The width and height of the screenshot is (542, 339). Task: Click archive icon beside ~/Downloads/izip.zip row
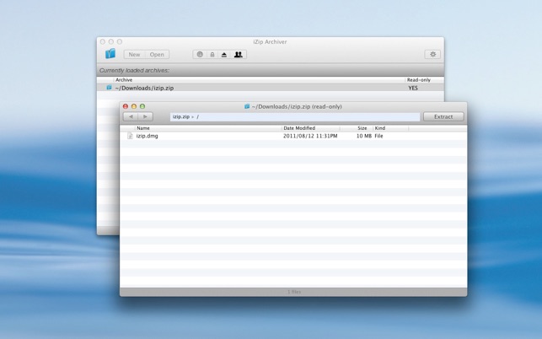[109, 88]
